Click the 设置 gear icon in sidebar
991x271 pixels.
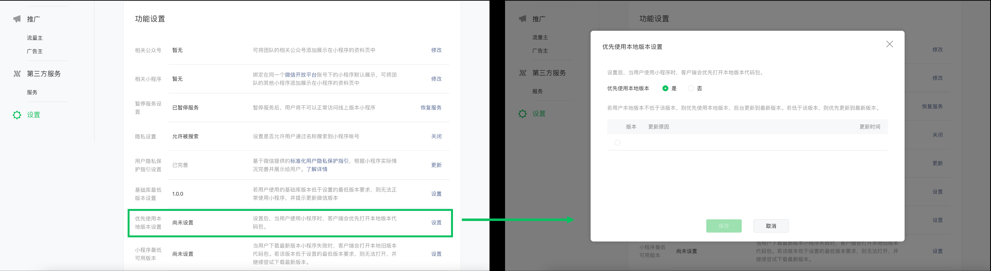(17, 115)
